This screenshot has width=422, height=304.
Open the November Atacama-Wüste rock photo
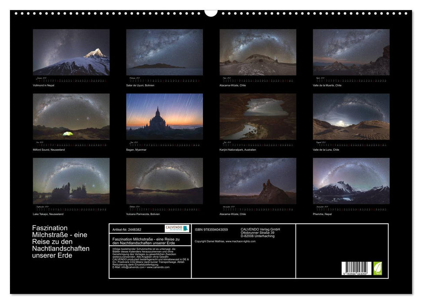(x=258, y=181)
